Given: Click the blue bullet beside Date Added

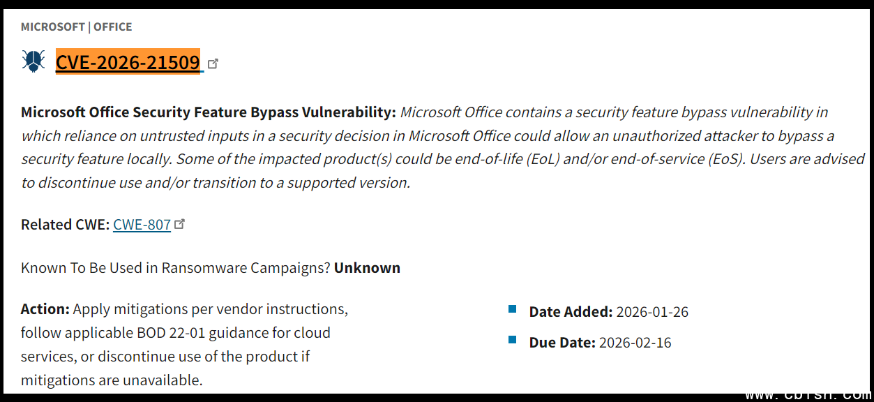Looking at the screenshot, I should point(513,308).
